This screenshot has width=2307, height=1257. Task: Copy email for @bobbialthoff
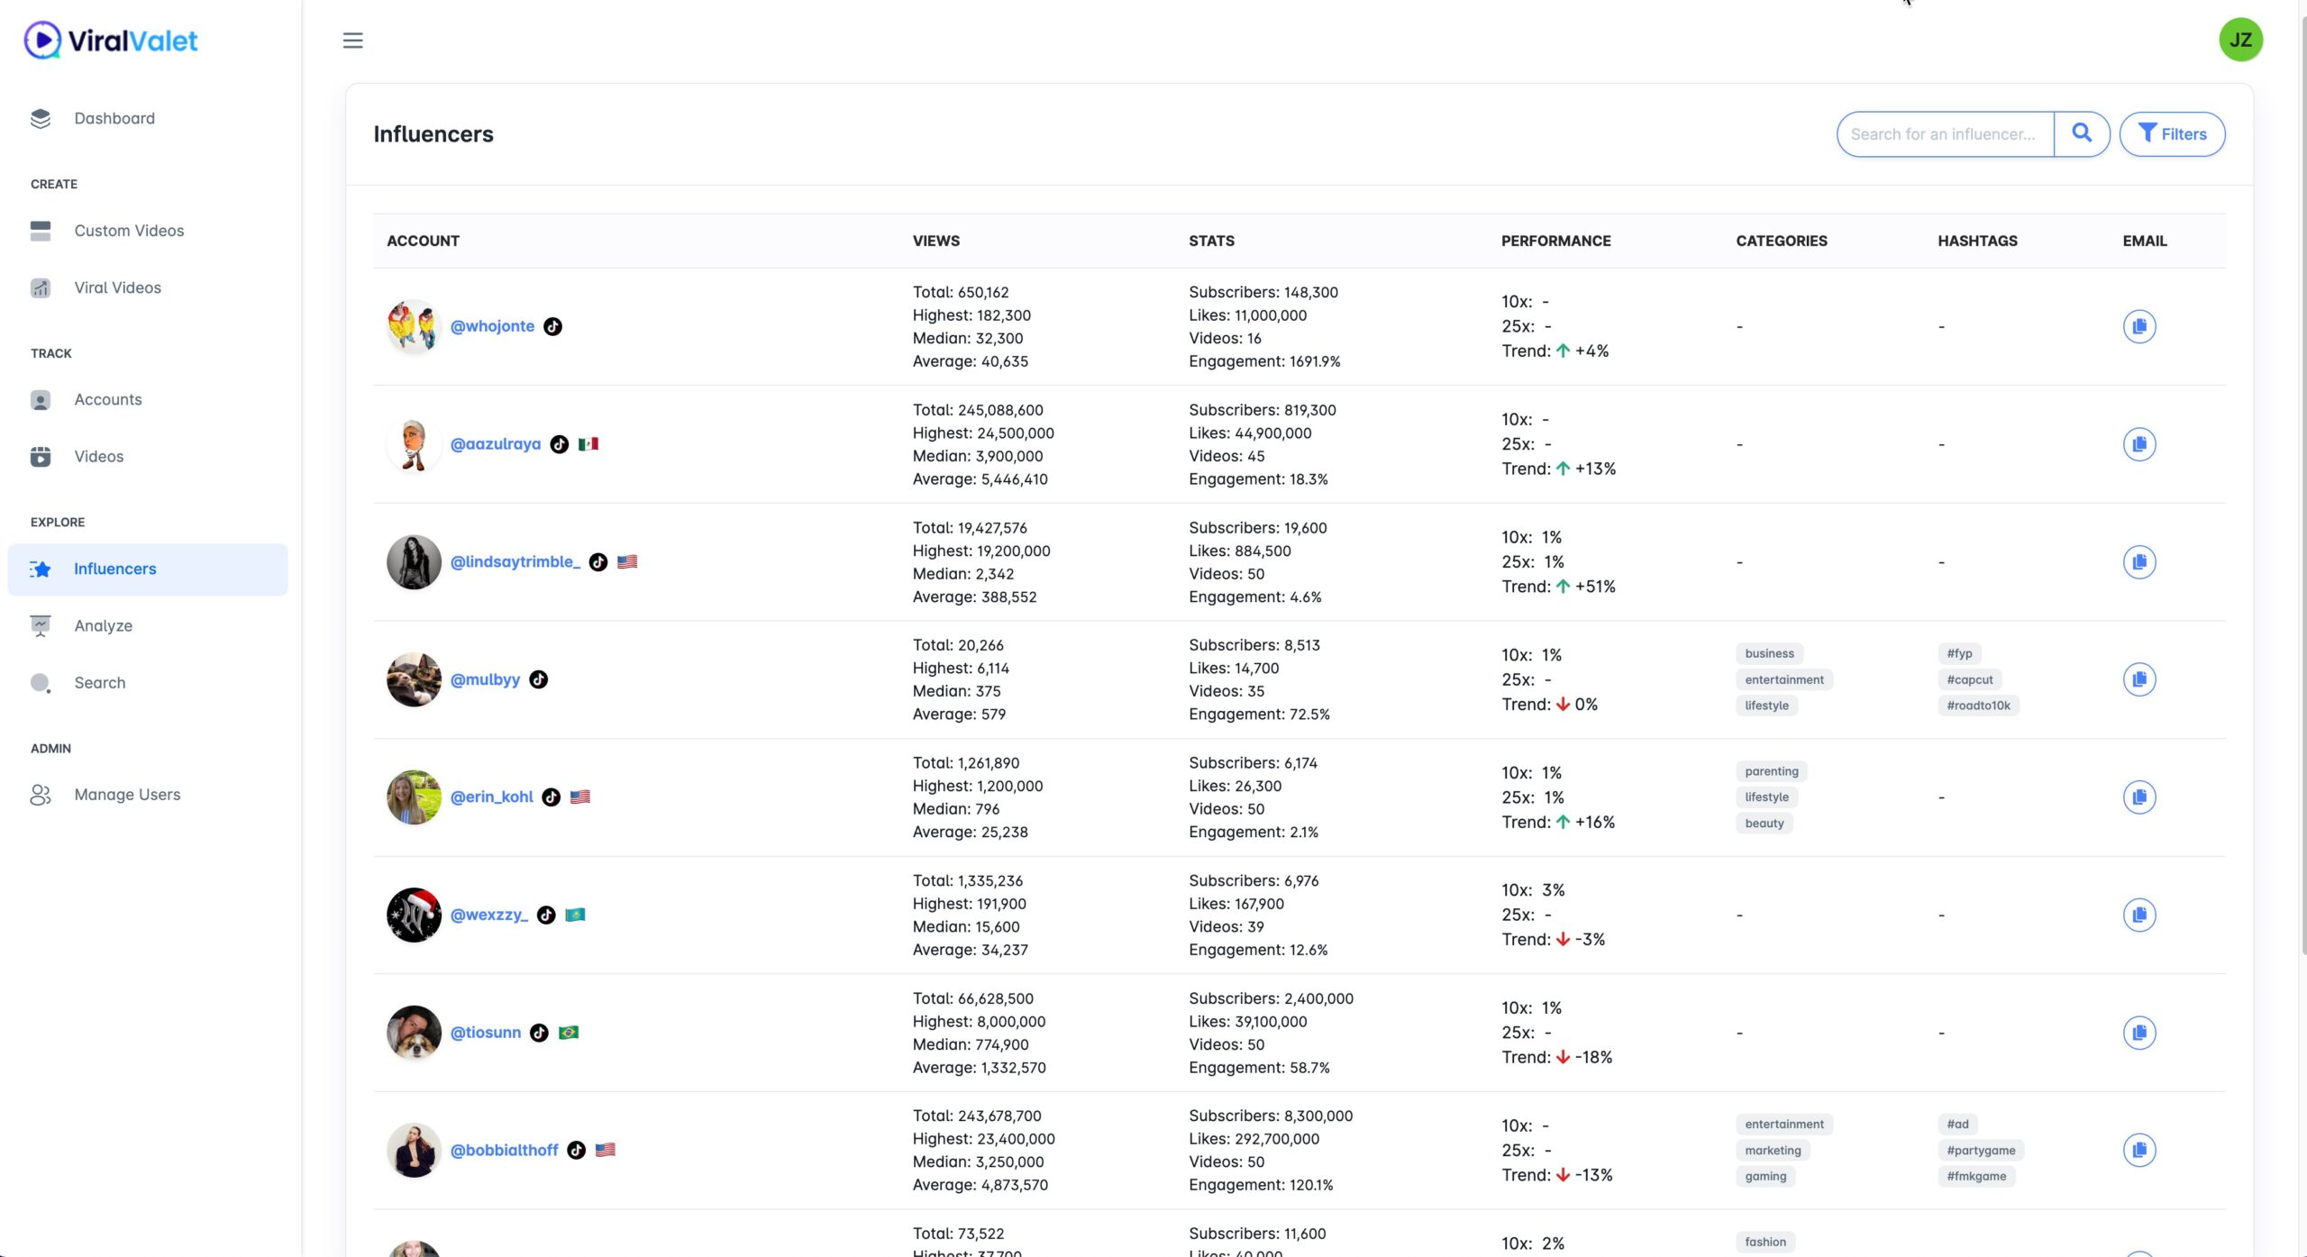click(x=2138, y=1150)
